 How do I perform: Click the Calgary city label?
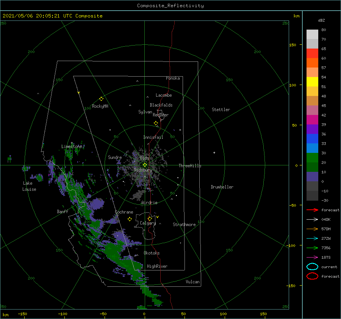point(148,223)
